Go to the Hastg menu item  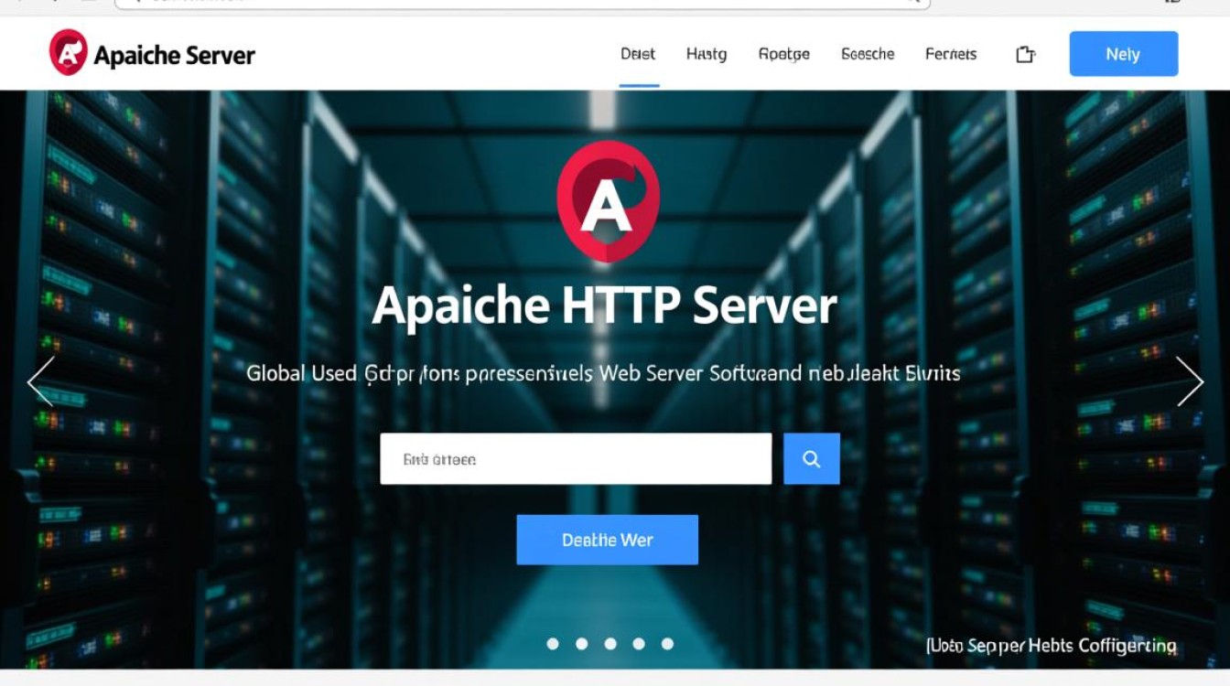click(707, 54)
